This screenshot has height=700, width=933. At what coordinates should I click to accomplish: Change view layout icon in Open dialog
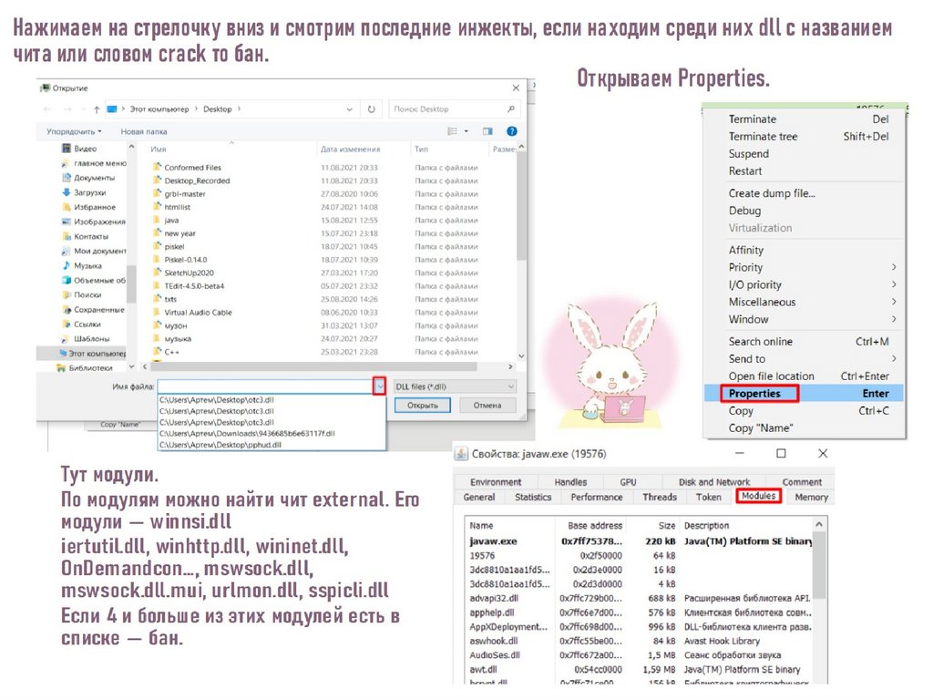453,131
